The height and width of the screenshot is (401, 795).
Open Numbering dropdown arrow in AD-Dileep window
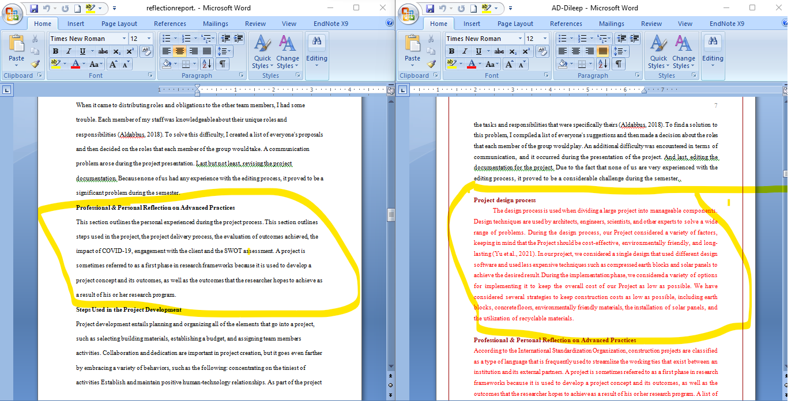click(x=591, y=39)
